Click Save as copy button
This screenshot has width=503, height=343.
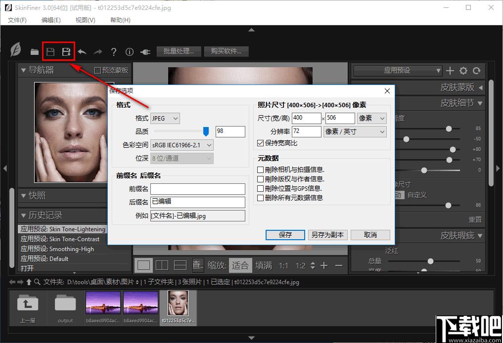point(327,235)
